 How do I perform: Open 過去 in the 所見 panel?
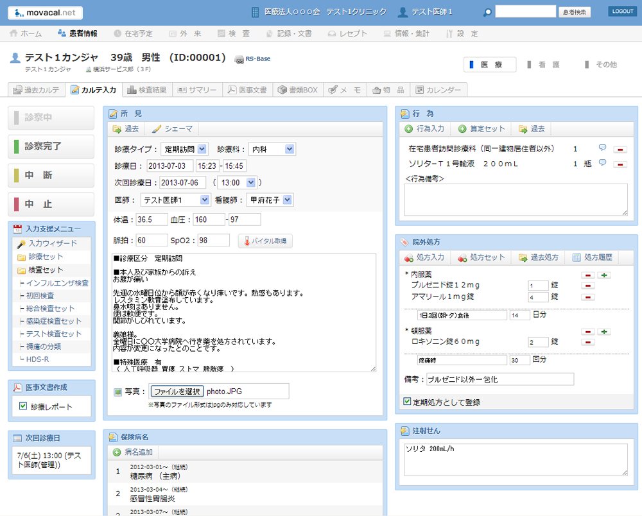[x=126, y=129]
